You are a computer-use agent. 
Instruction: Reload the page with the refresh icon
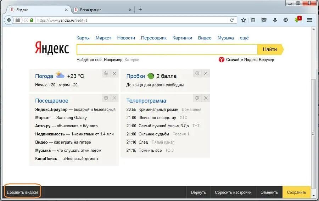tap(232, 20)
